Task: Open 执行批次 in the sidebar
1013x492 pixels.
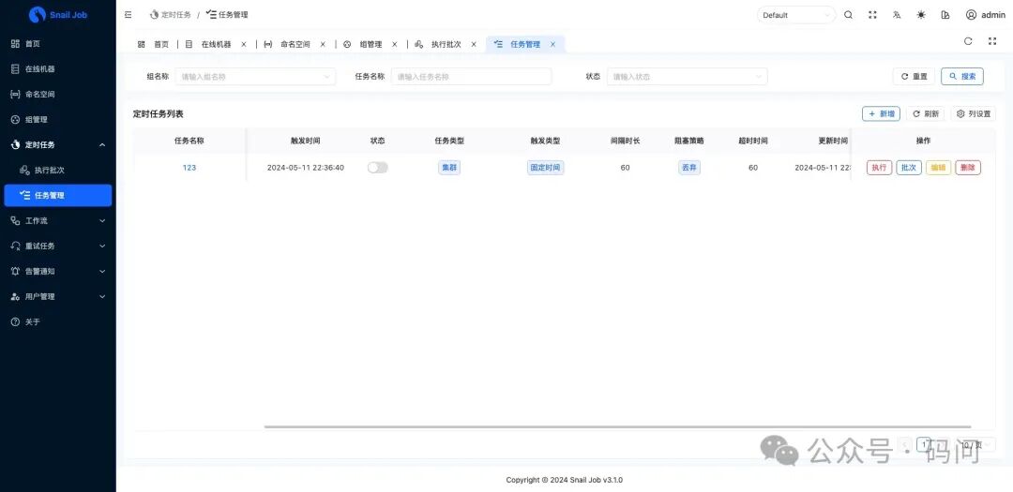Action: (x=57, y=171)
